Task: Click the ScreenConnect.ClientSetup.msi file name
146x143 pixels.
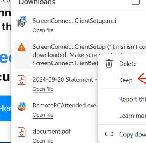Action: [74, 21]
